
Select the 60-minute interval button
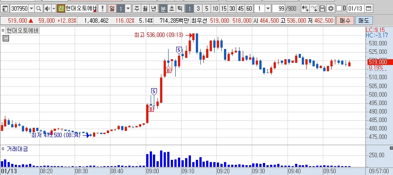pos(249,9)
